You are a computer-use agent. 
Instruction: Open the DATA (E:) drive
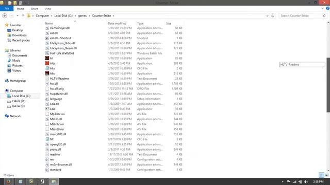coord(19,106)
